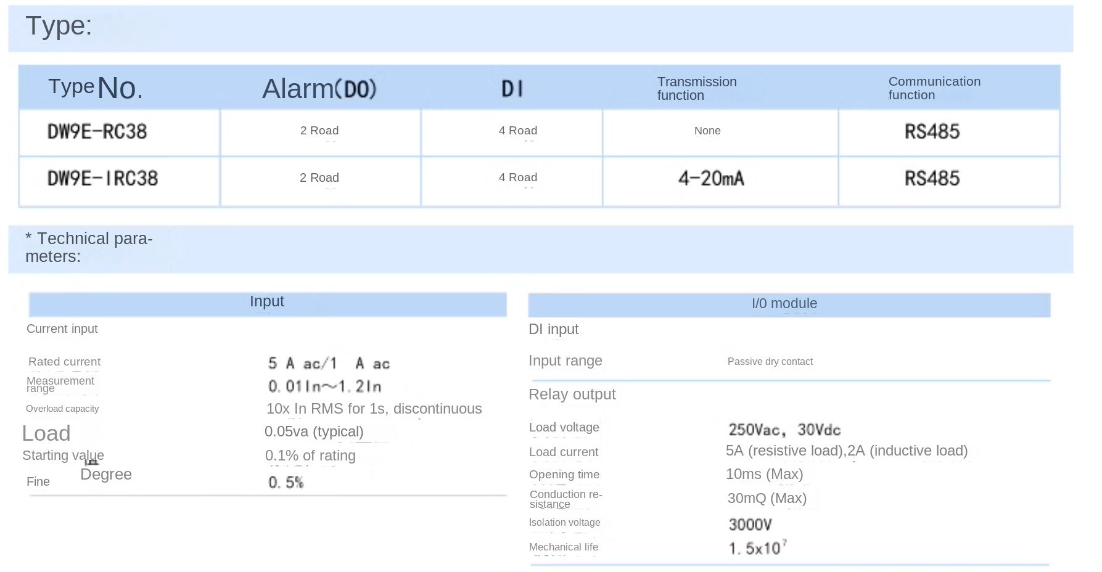1102x572 pixels.
Task: Click the DW9E-RC38 model cell
Action: [x=97, y=132]
